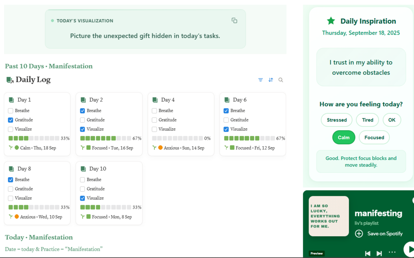Uncheck Visualize on Day 2 card
Image resolution: width=414 pixels, height=258 pixels.
(x=82, y=129)
